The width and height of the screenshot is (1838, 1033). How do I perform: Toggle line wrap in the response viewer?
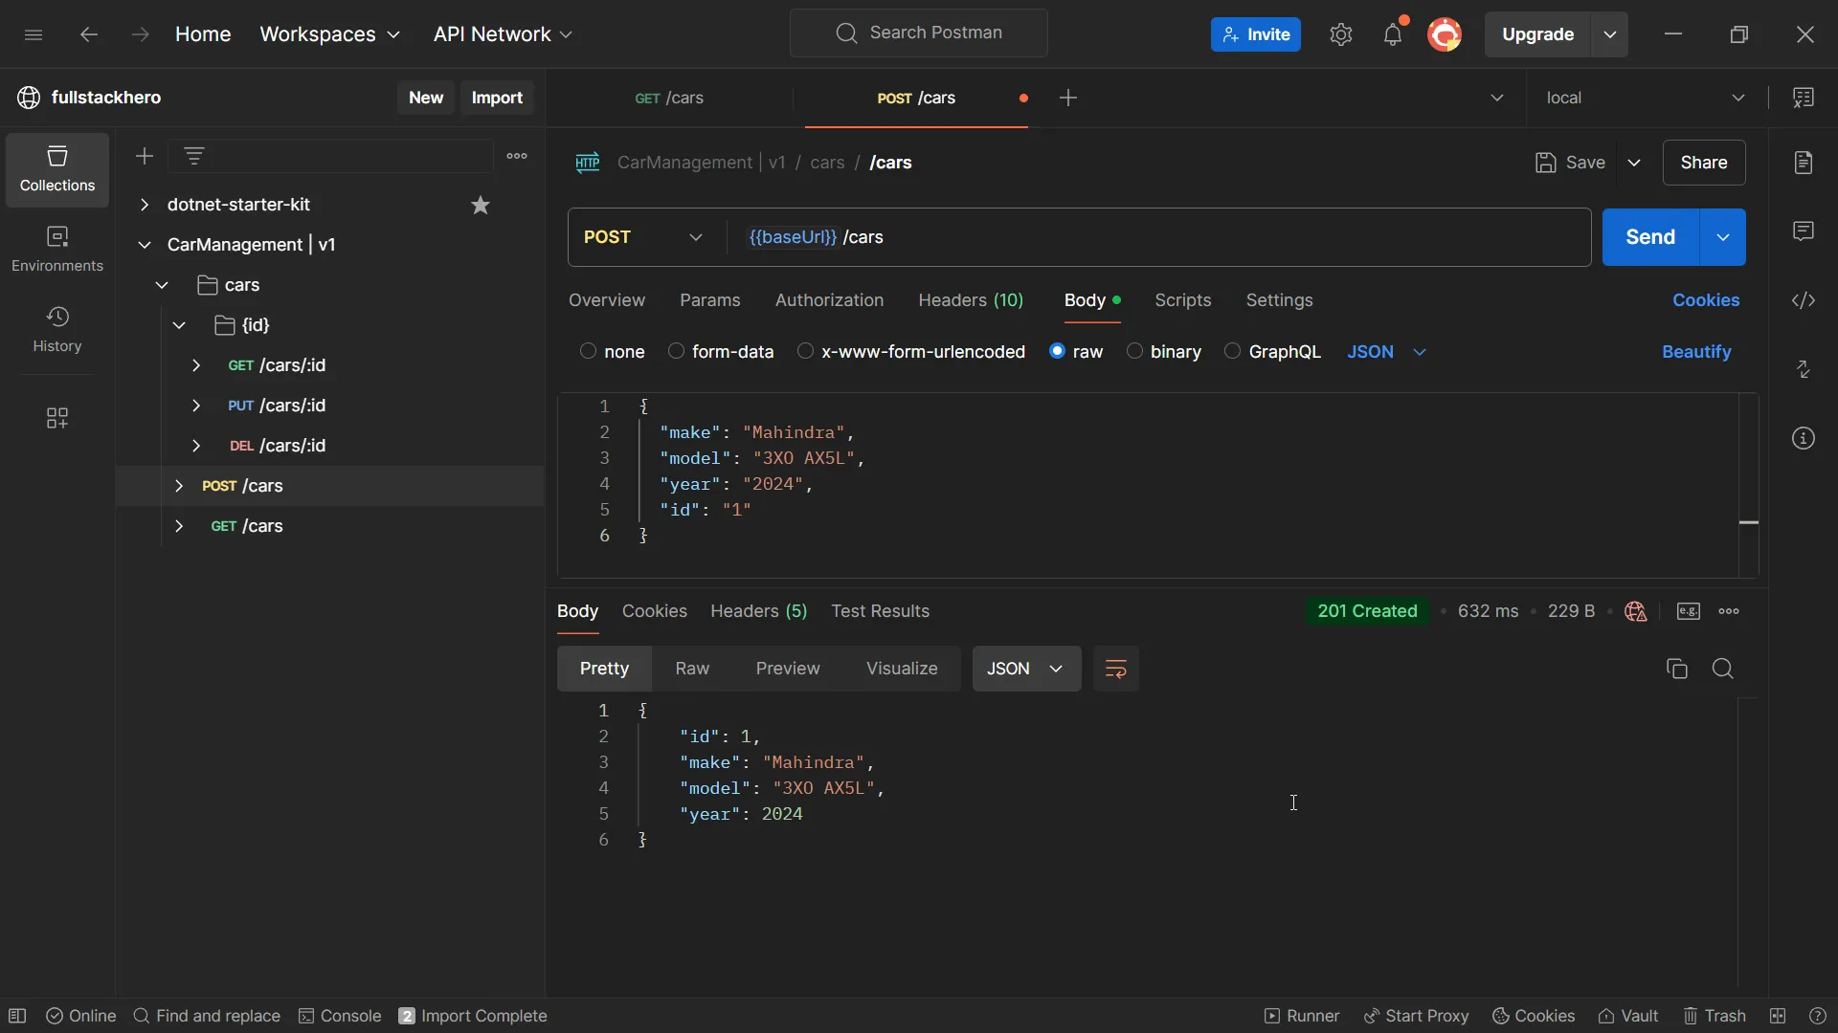click(x=1115, y=669)
